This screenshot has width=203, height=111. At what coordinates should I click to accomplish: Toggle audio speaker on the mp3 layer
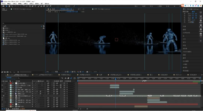4,96
